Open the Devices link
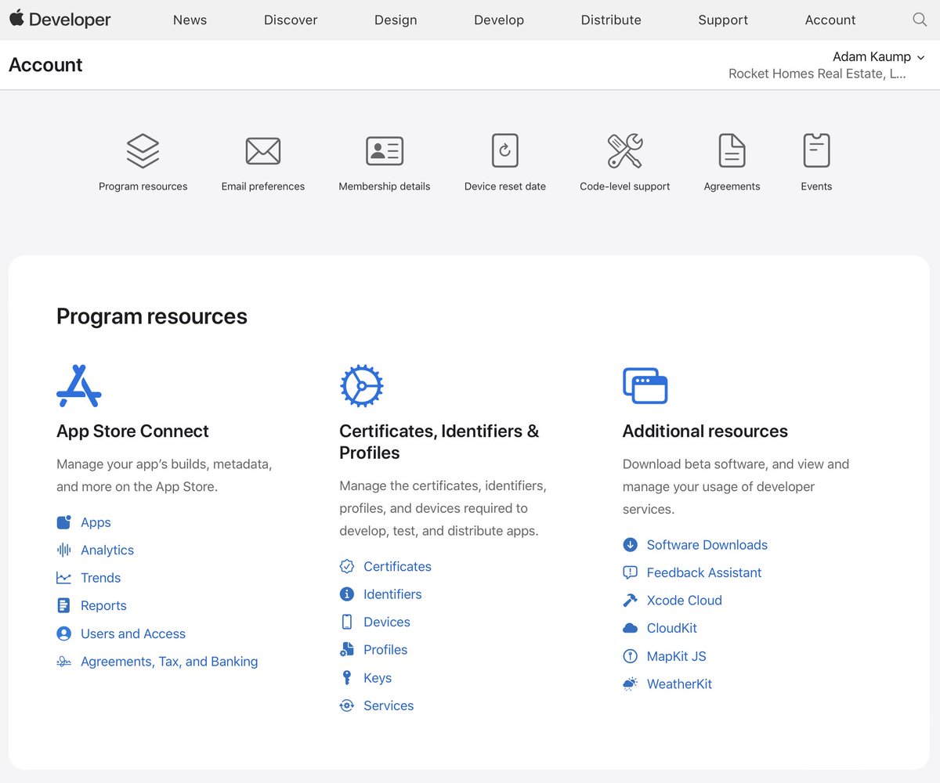Image resolution: width=940 pixels, height=783 pixels. [387, 622]
